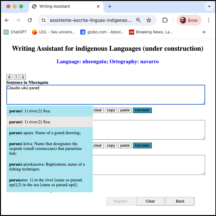216x216 pixels.
Task: Close the Writing Assistant tab
Action: pos(98,6)
